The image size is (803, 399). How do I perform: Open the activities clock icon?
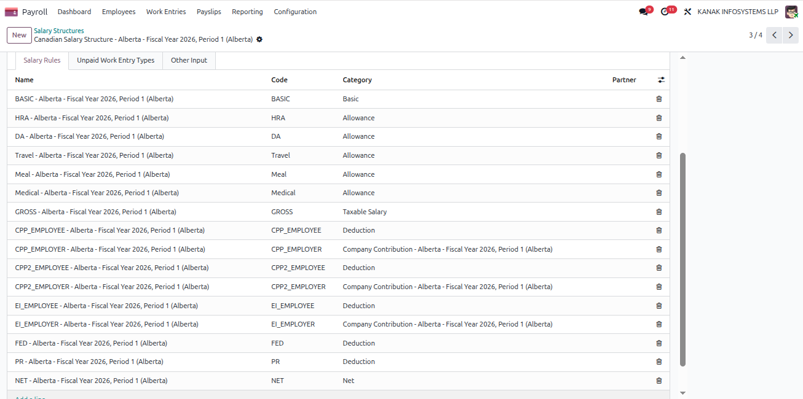click(665, 12)
